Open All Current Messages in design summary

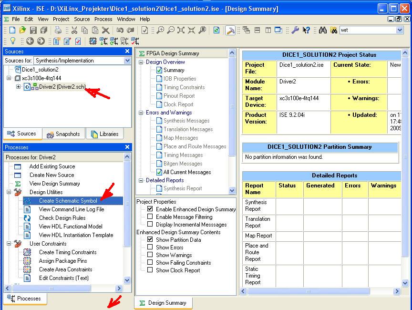click(187, 172)
